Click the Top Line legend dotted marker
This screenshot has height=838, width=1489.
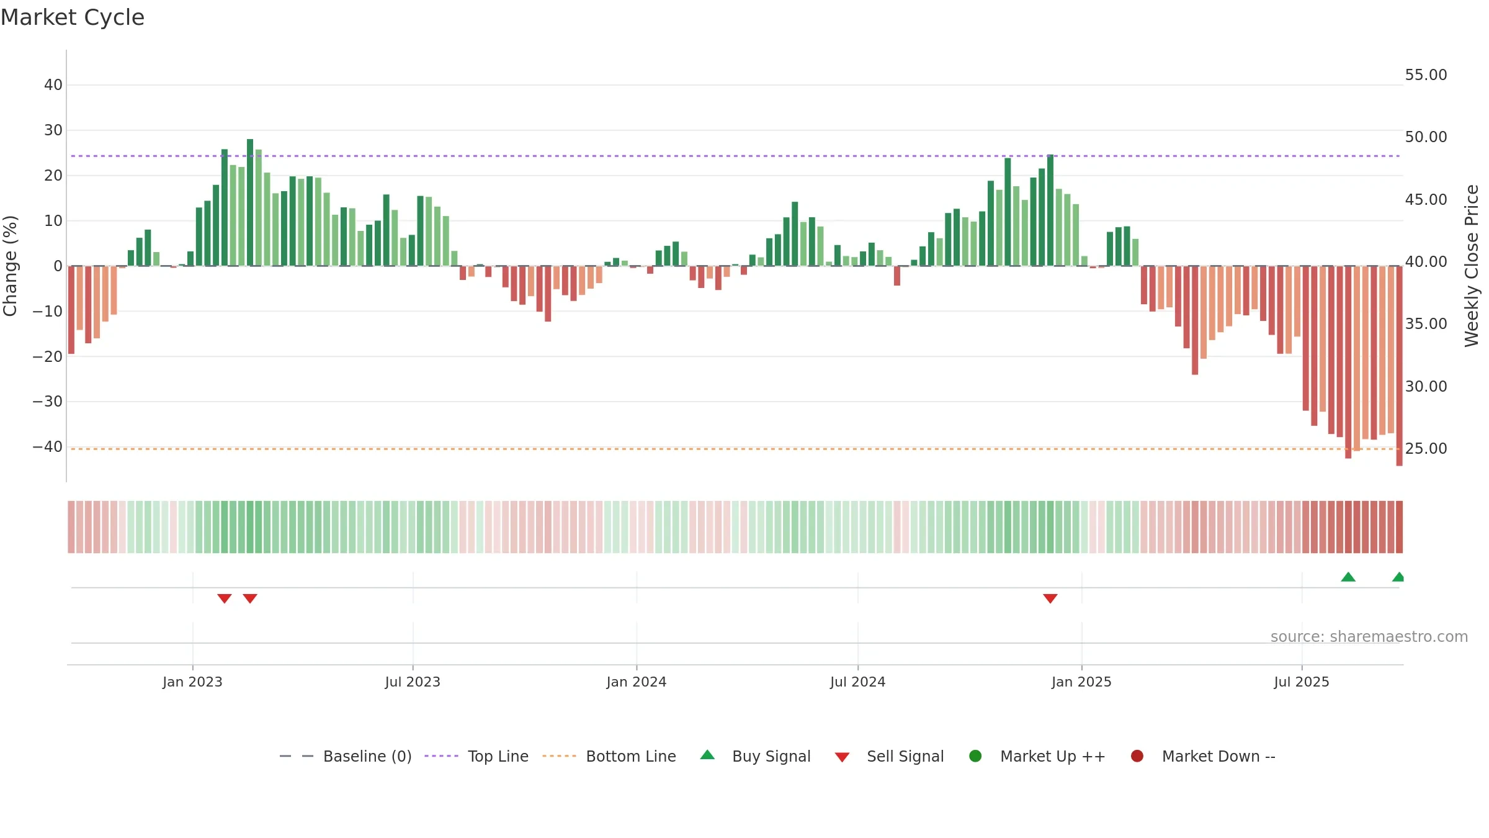point(441,756)
